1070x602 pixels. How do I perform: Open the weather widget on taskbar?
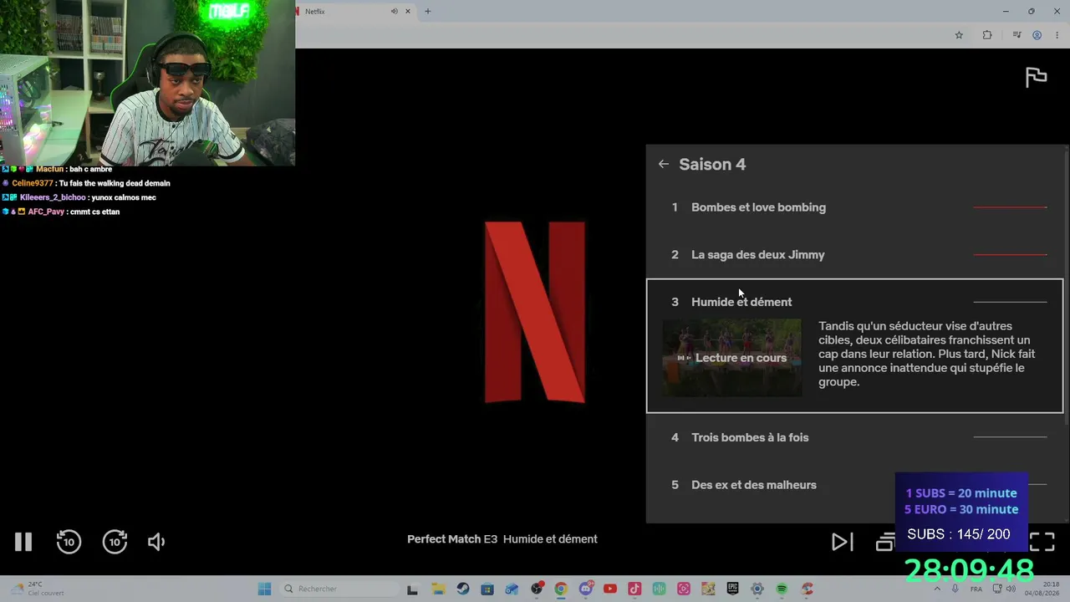point(37,589)
